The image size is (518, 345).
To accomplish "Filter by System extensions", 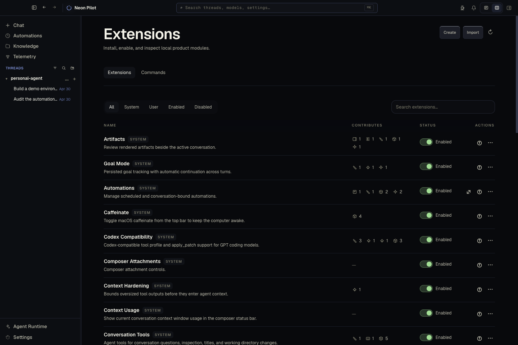I will point(132,107).
